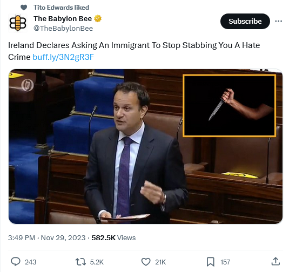
Task: Repost the tweet using the retweet arrows icon
Action: tap(80, 262)
